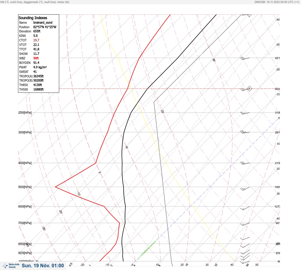Screen dimensions: 301x270
Task: Click the 300[hPa] pressure label
Action: pos(25,132)
